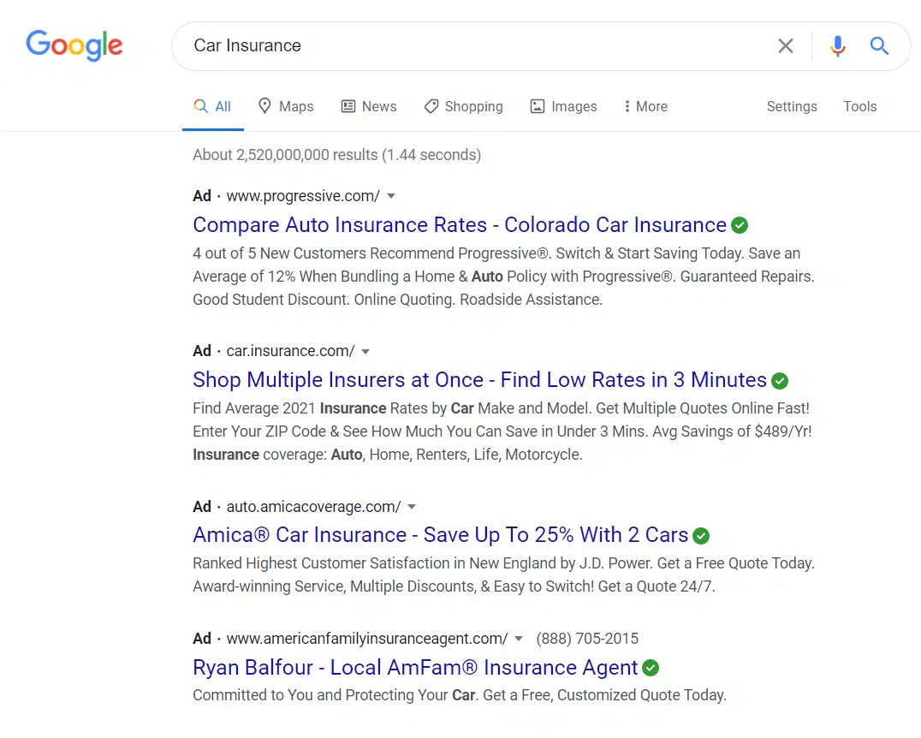Open the dropdown arrow beside car.insurance.com
Screen dimensions: 921x738
[x=365, y=351]
